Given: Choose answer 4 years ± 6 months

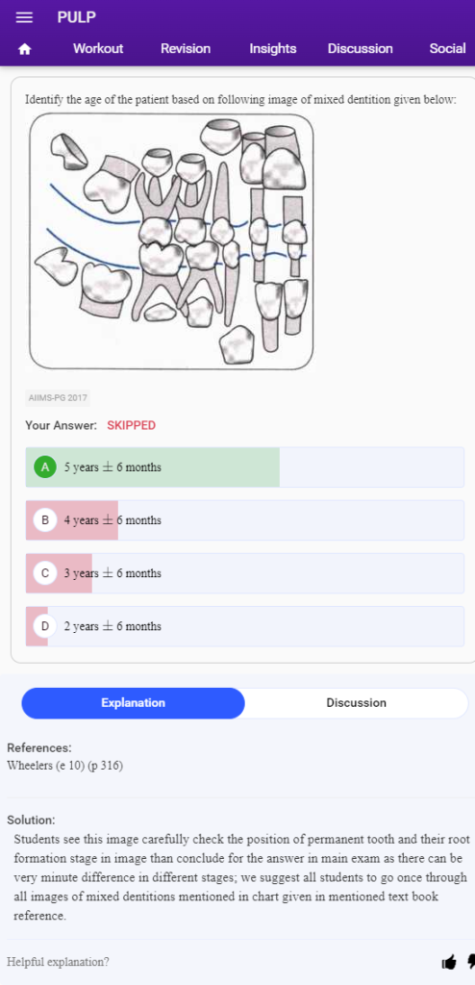Looking at the screenshot, I should pos(245,520).
